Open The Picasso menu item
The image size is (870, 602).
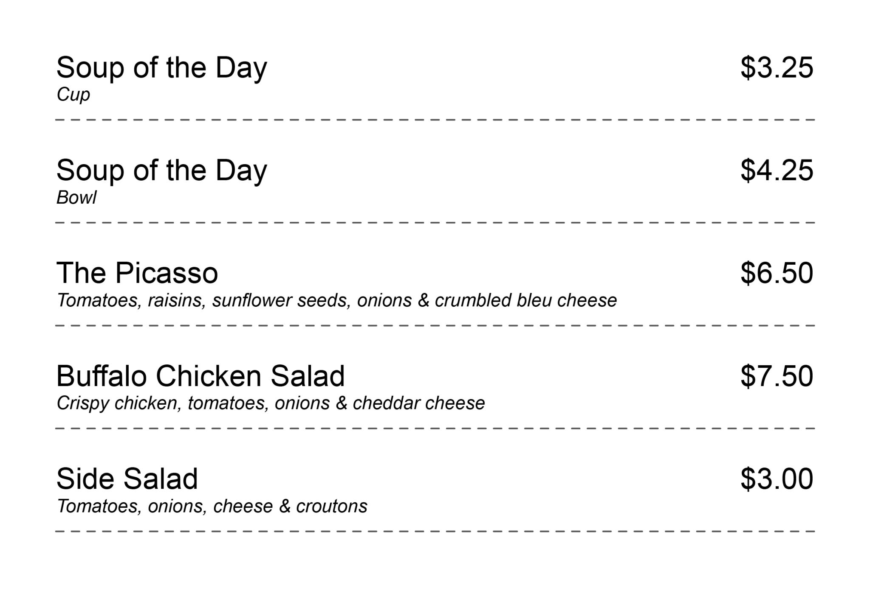[x=137, y=273]
